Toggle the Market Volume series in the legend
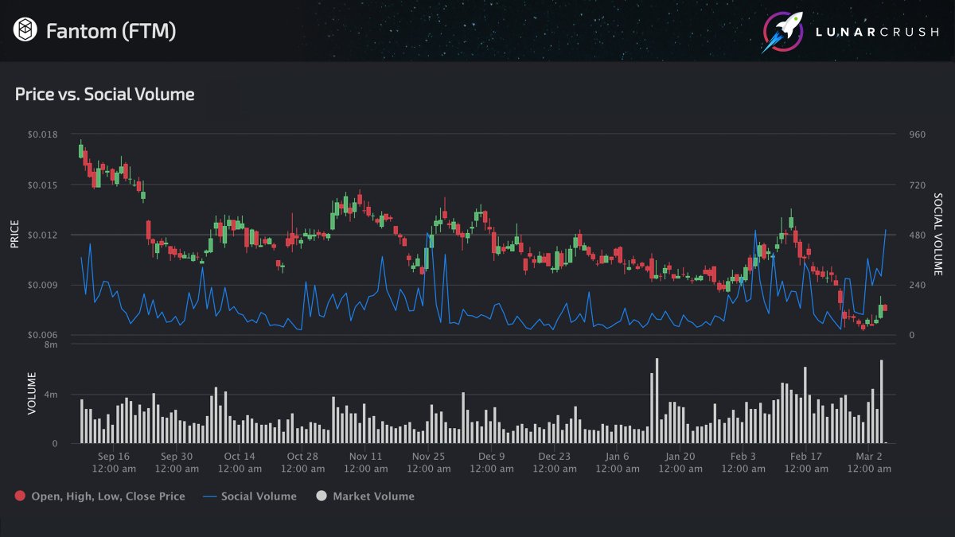The width and height of the screenshot is (955, 537). [x=376, y=496]
